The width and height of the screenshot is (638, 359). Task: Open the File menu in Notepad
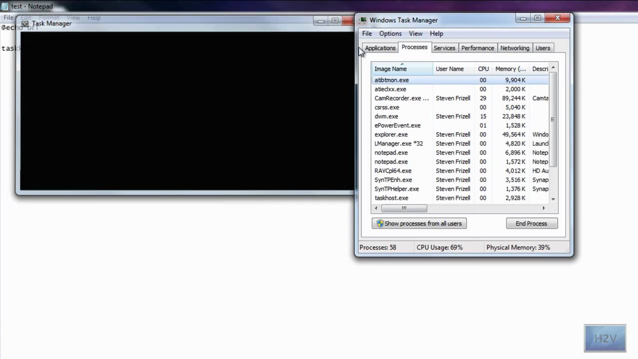8,17
